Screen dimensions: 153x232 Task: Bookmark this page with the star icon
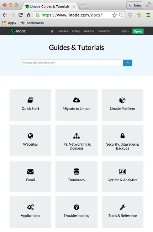click(x=115, y=15)
